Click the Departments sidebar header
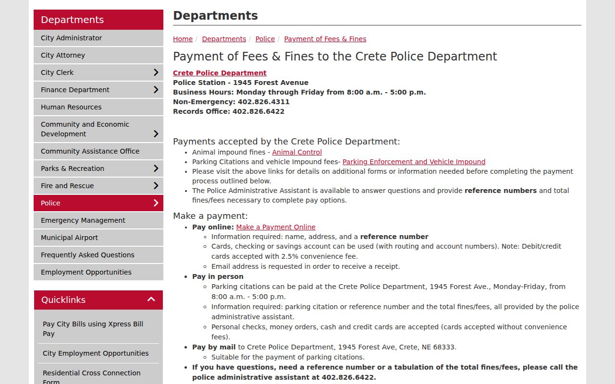Screen dimensions: 615x384 pos(98,20)
